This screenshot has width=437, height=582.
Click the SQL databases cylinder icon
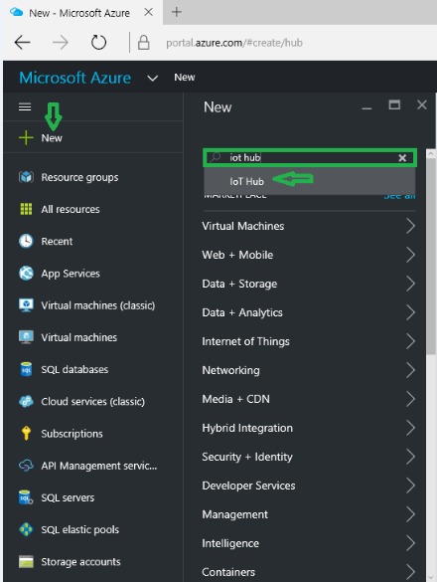[x=26, y=369]
